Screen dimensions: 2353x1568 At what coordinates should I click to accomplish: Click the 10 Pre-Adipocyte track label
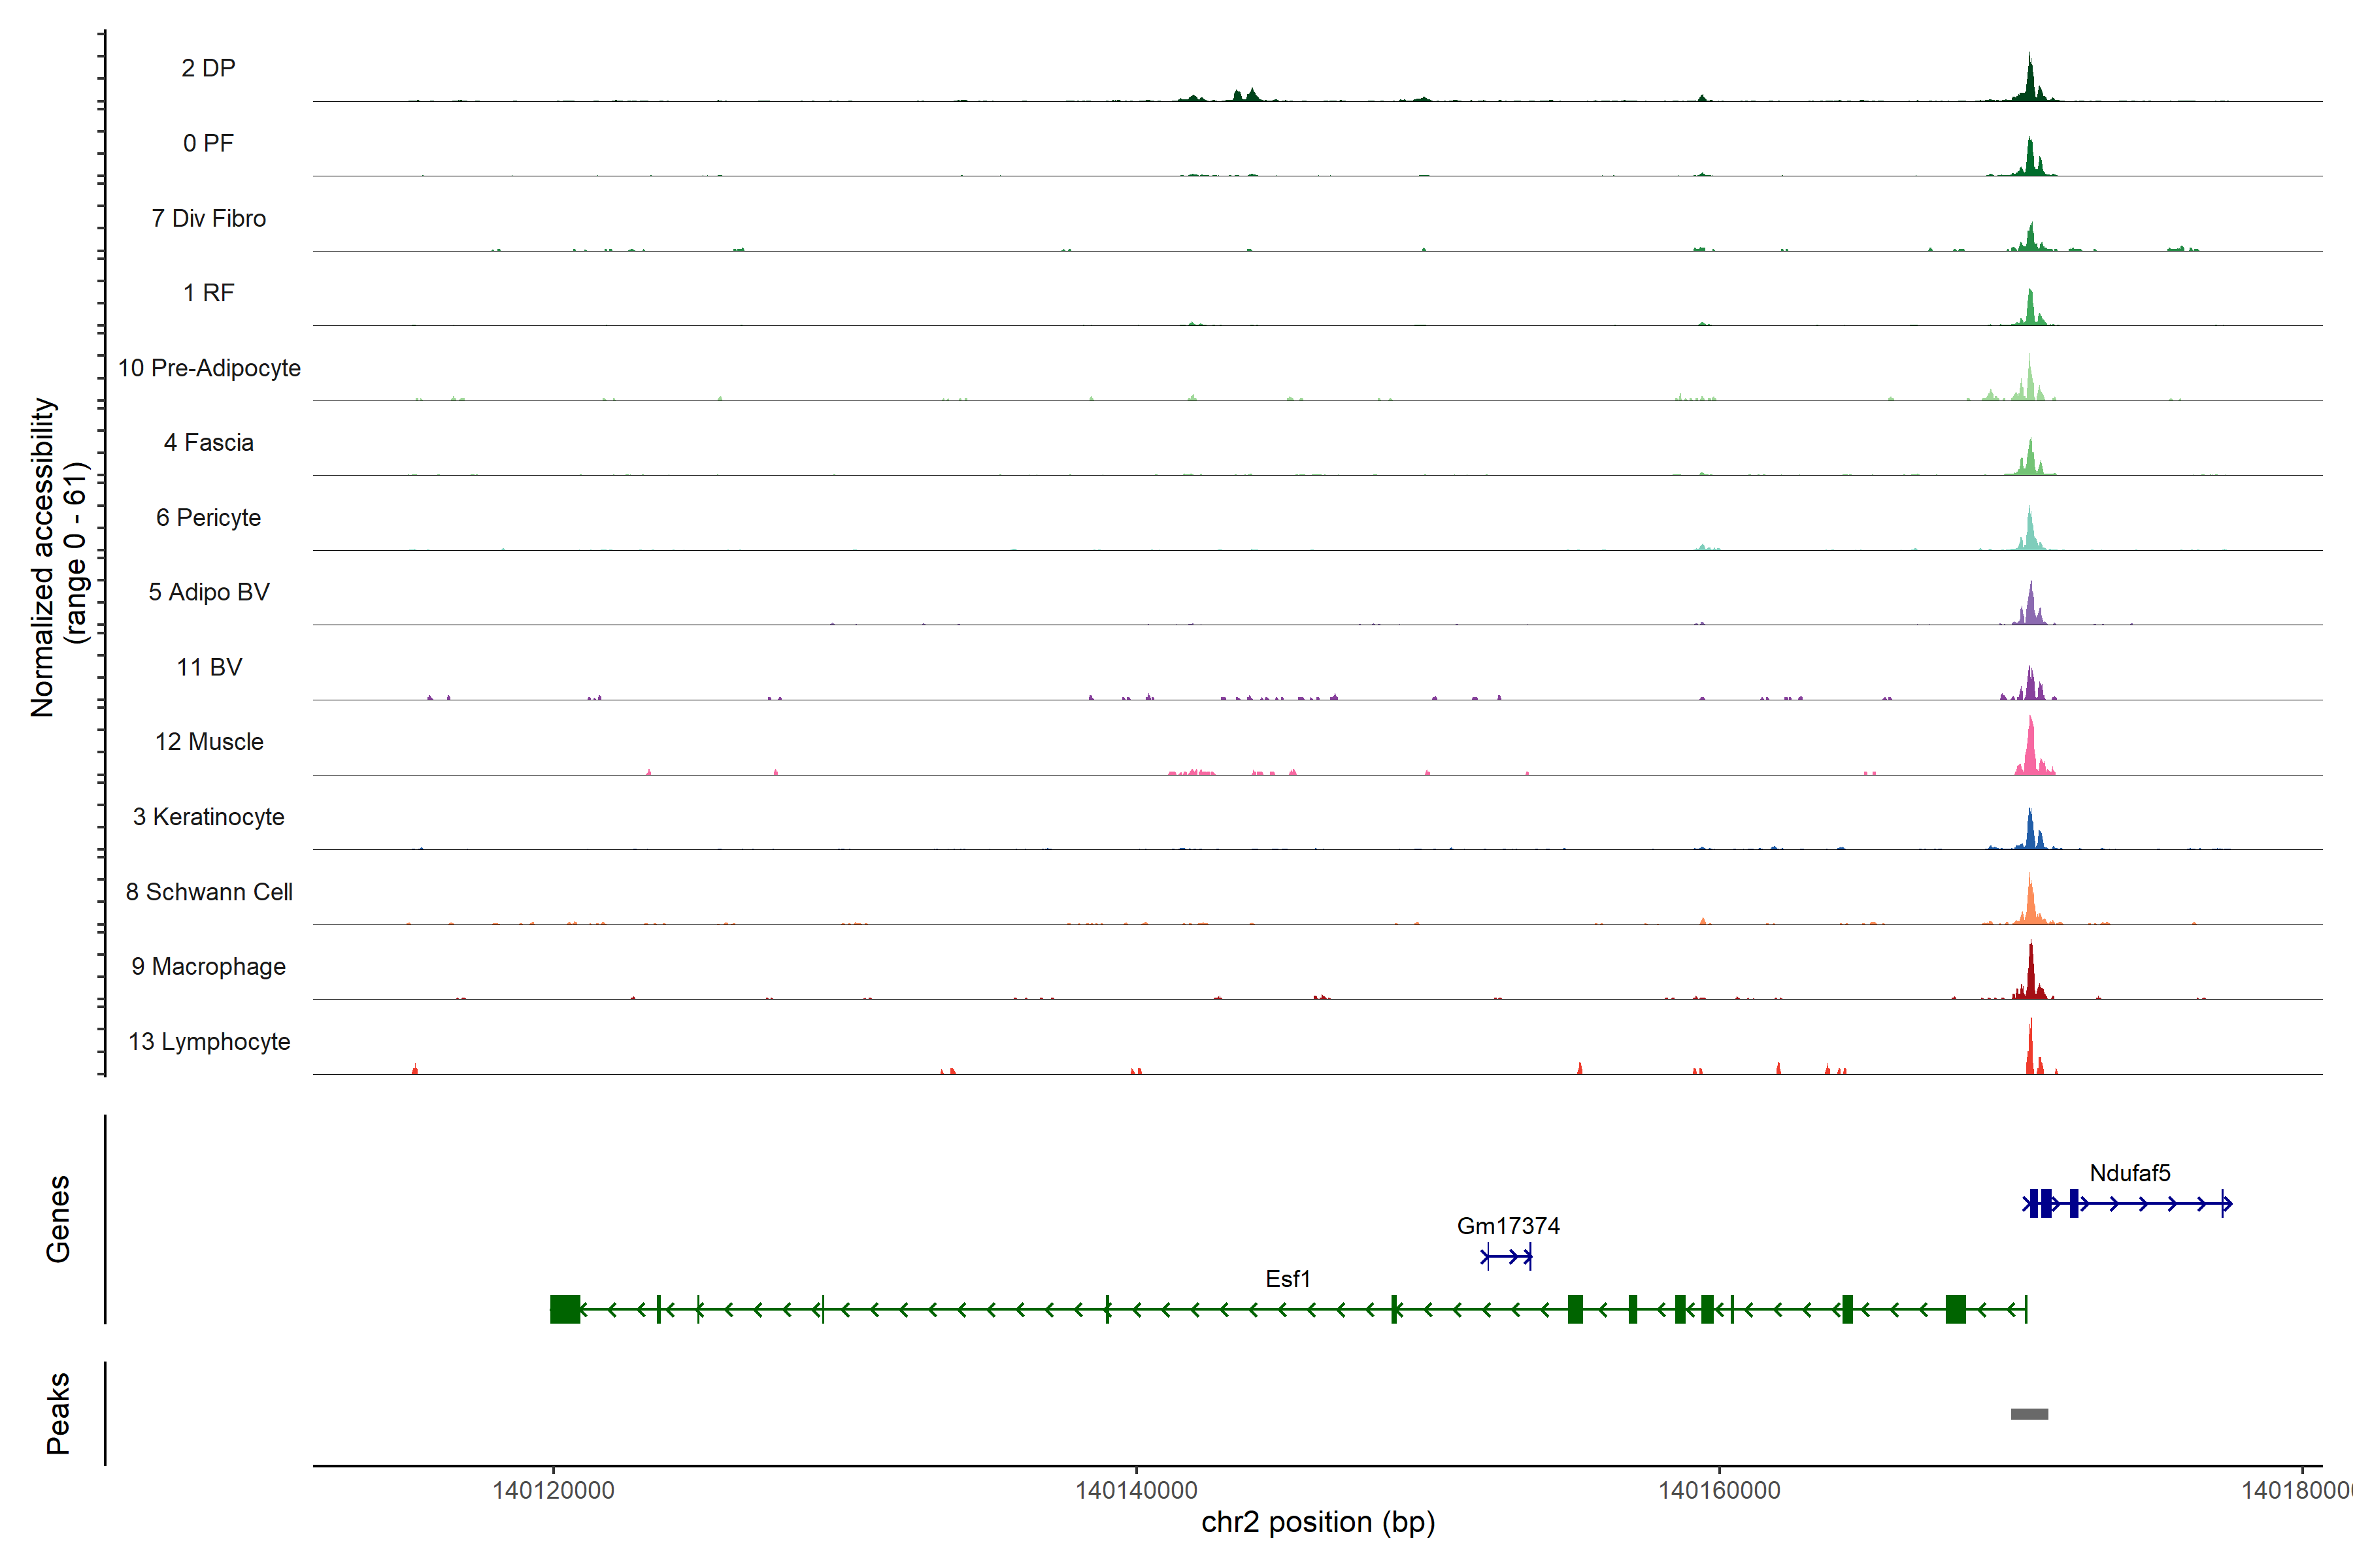pyautogui.click(x=209, y=368)
